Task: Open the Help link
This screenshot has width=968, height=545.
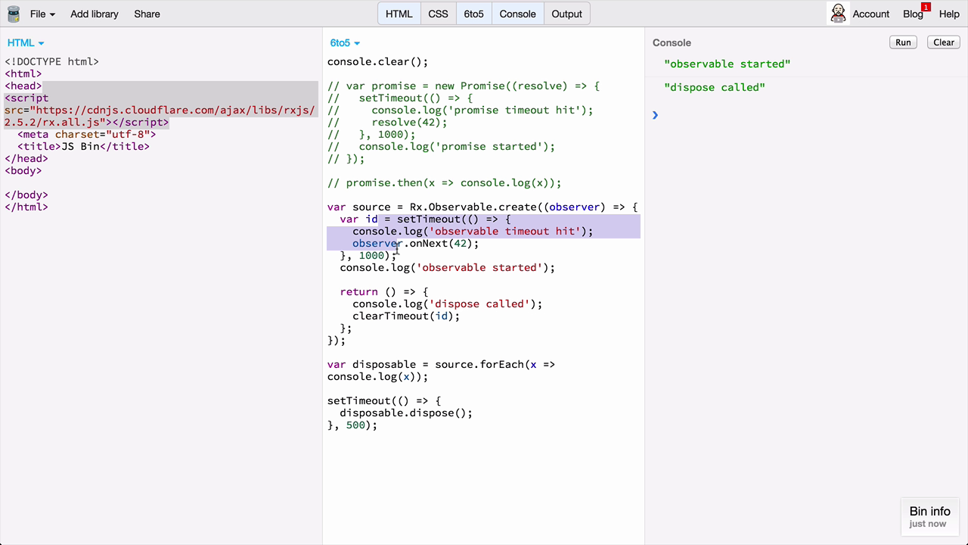Action: coord(949,14)
